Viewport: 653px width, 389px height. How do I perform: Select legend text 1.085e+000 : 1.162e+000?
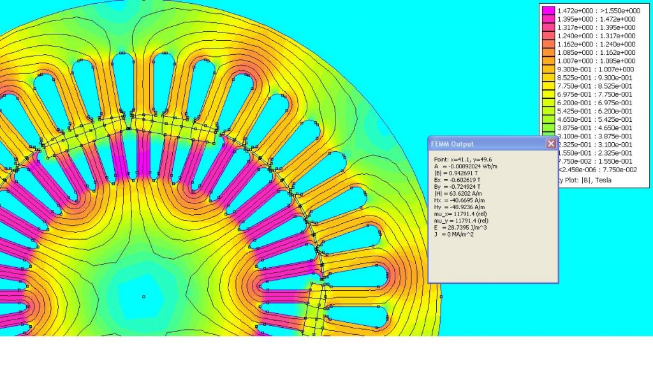[596, 52]
